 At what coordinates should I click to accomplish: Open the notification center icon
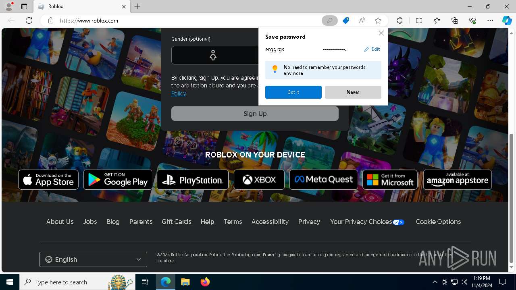pos(503,282)
